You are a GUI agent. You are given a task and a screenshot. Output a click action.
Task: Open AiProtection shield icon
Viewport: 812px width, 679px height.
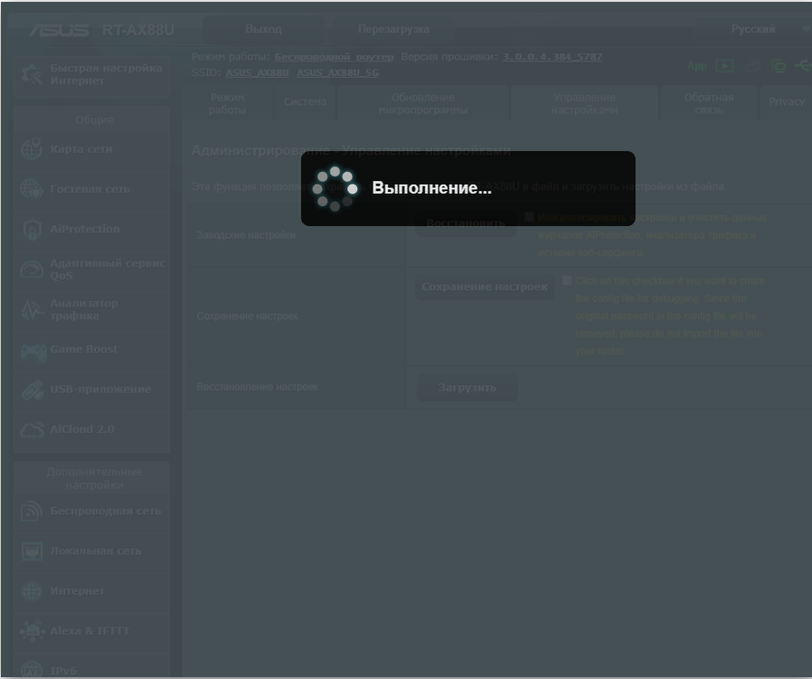pos(32,230)
